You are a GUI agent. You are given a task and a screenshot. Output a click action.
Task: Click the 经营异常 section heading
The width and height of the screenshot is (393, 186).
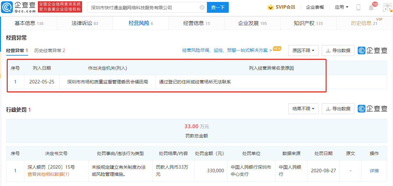16,38
